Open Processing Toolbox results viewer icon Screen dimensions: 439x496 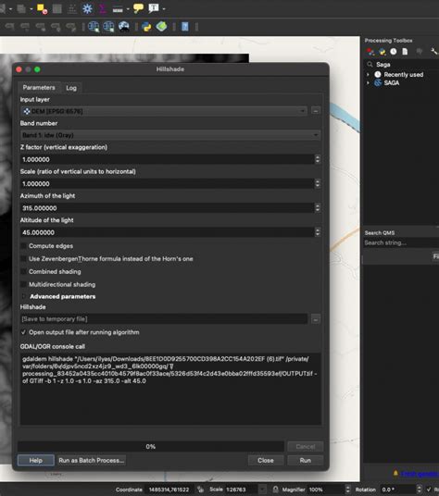coord(405,51)
